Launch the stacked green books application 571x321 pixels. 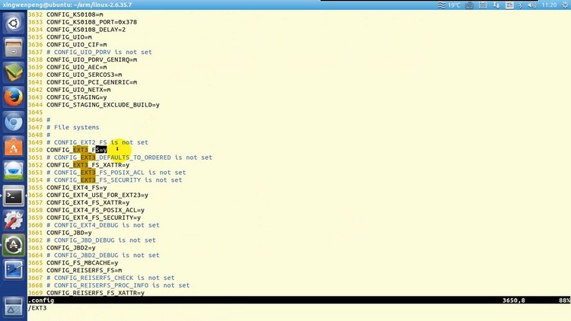click(14, 73)
